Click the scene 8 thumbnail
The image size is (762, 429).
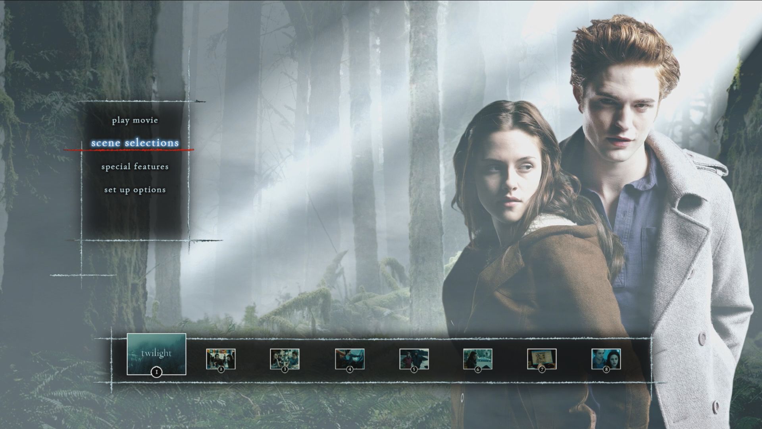(606, 359)
